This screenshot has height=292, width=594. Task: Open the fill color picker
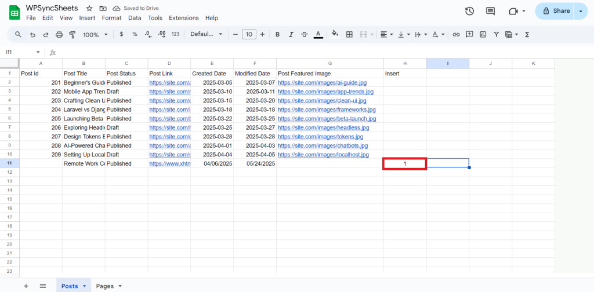tap(335, 34)
